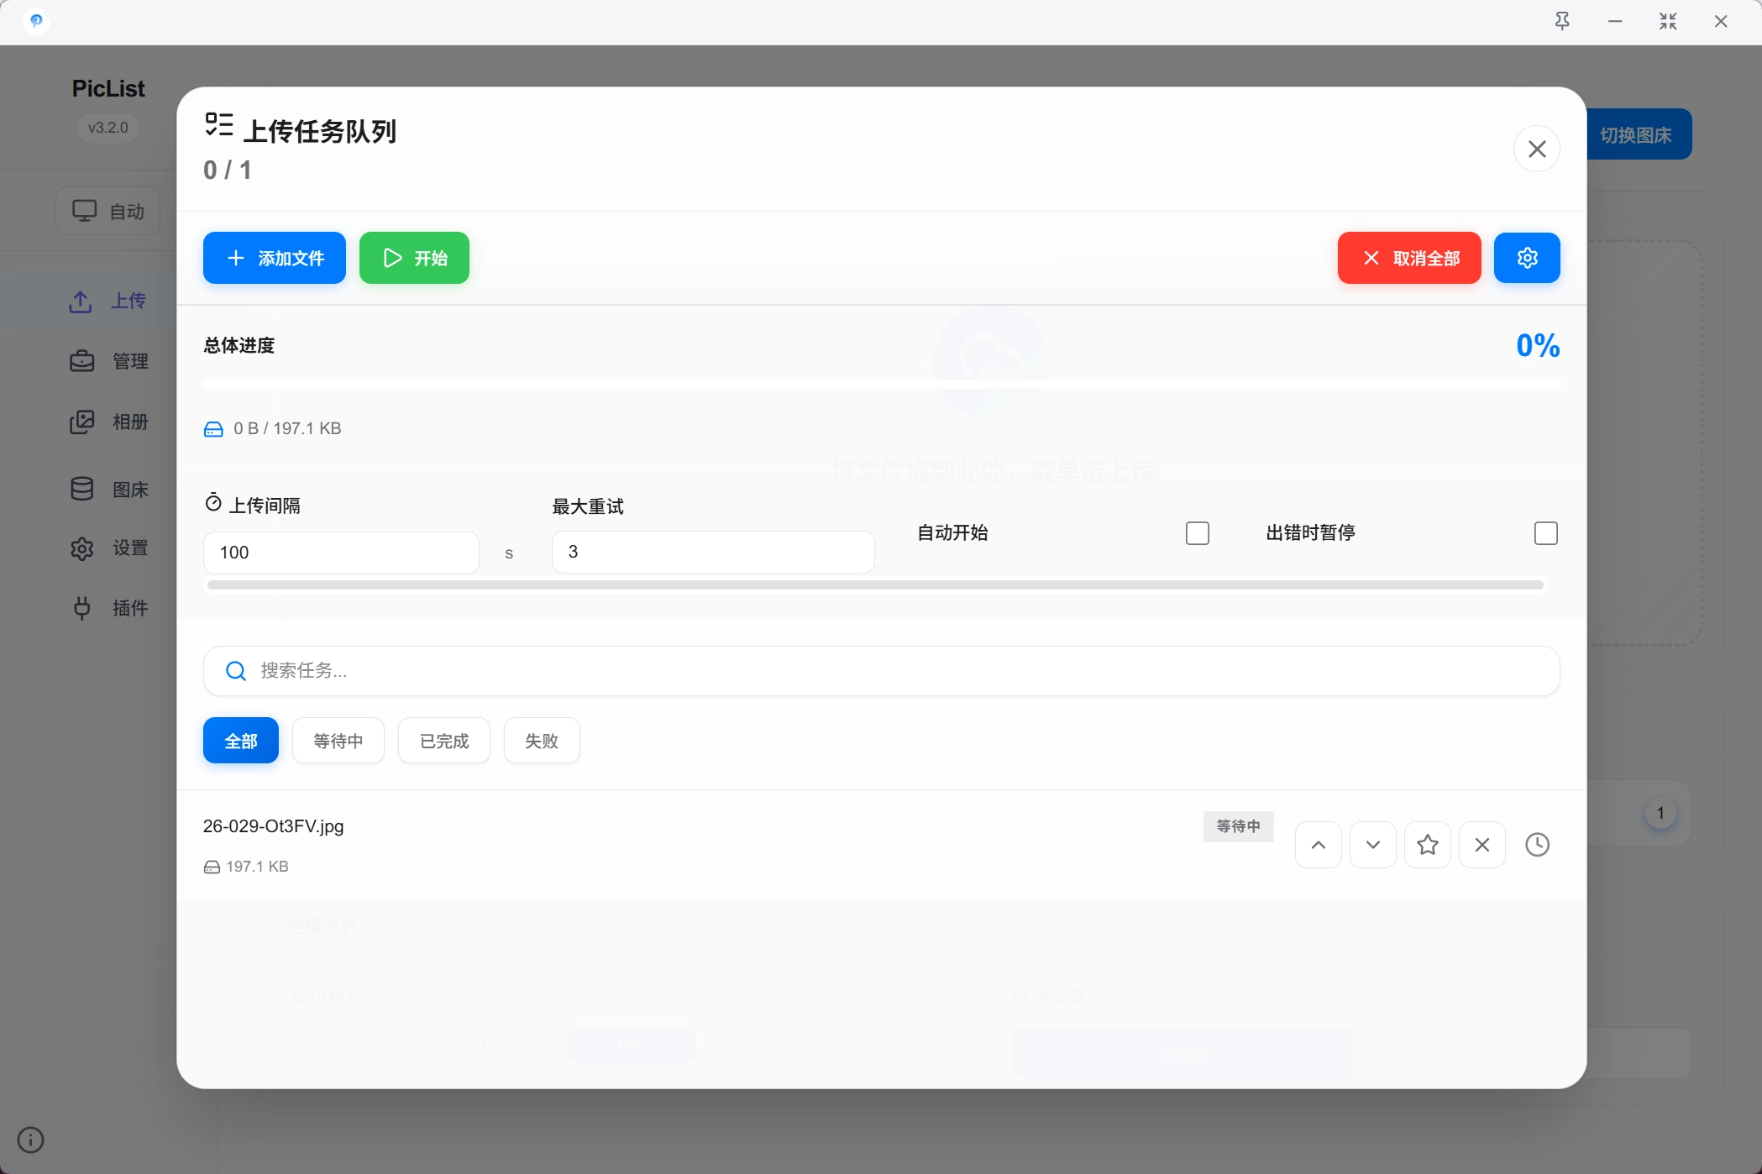Click the clock icon on the task row
This screenshot has height=1174, width=1762.
click(x=1537, y=845)
